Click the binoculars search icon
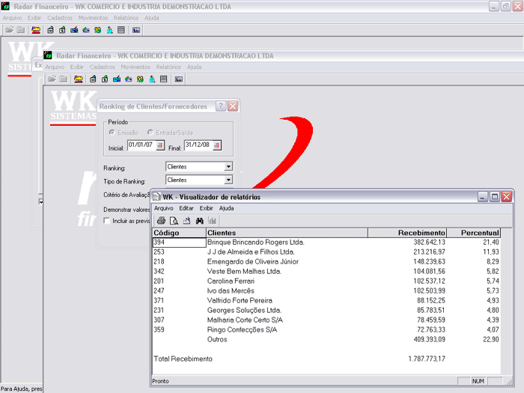The height and width of the screenshot is (393, 524). click(x=200, y=221)
